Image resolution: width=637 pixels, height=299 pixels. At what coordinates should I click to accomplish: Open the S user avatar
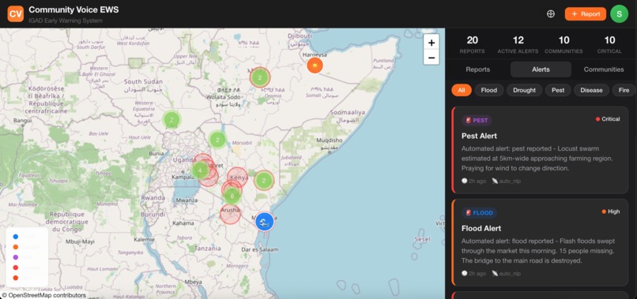click(619, 13)
